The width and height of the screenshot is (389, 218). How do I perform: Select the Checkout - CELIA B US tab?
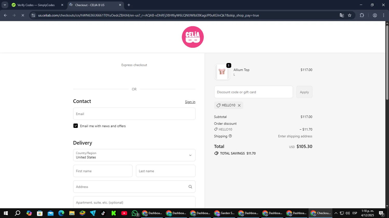tap(90, 5)
